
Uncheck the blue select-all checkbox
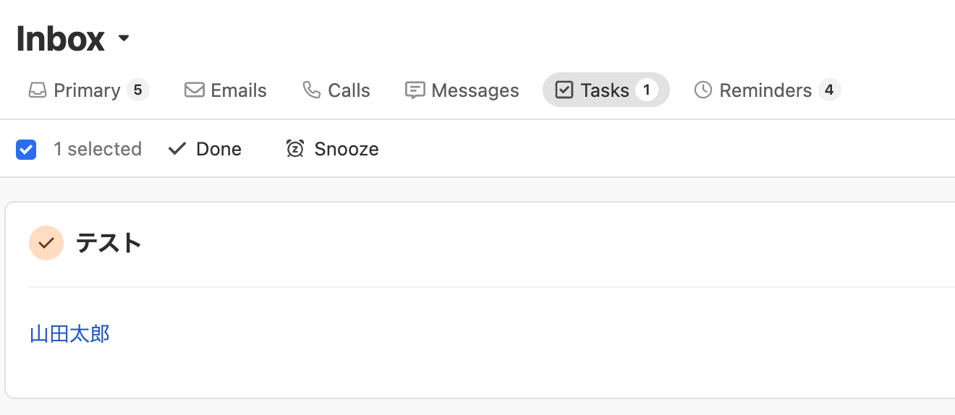26,150
